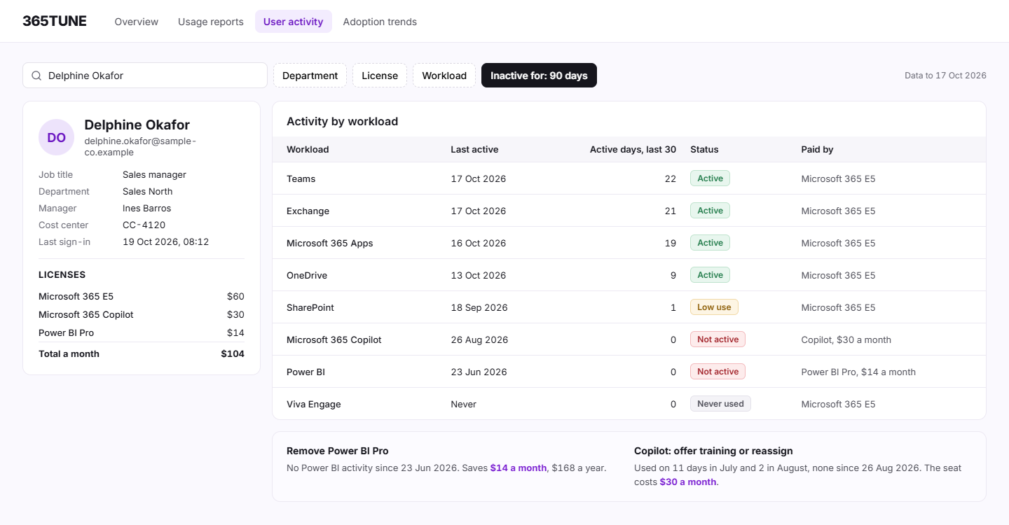Sort by the Last active column header
1009x525 pixels.
[474, 150]
